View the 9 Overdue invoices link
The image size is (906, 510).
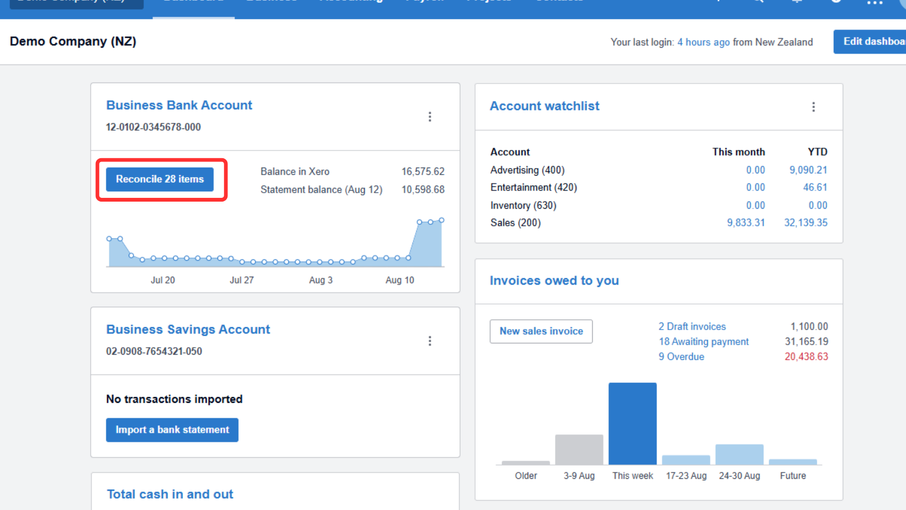pos(681,357)
